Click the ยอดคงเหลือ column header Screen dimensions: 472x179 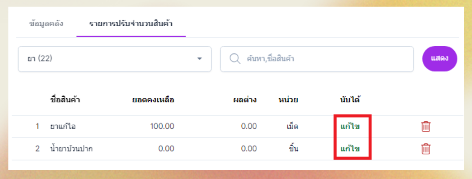click(x=153, y=100)
